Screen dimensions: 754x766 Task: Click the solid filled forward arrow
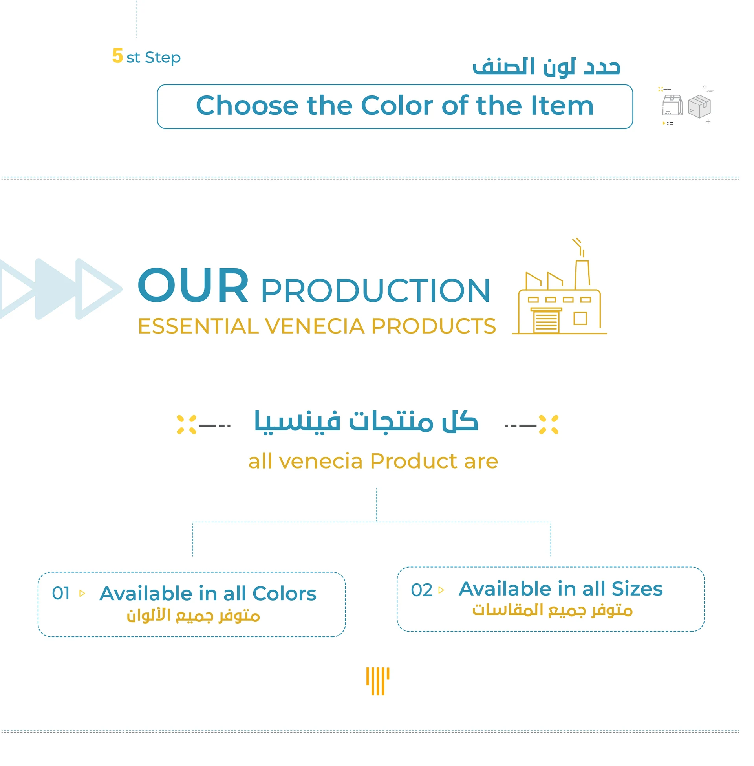55,289
